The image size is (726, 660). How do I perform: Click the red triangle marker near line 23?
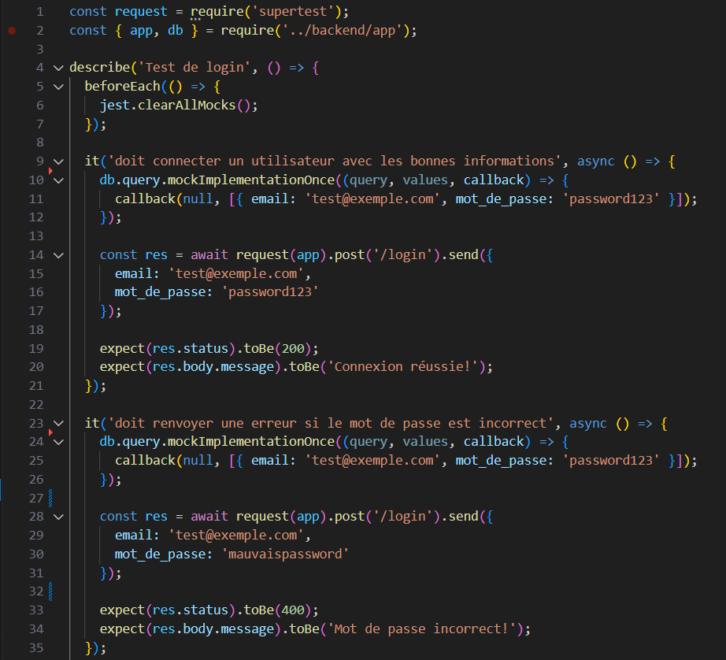pyautogui.click(x=50, y=432)
